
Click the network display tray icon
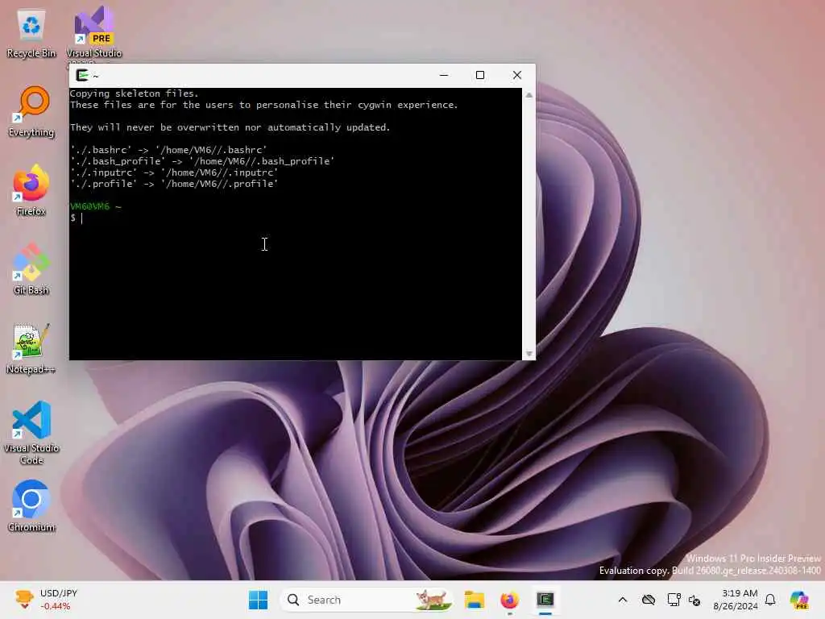[x=674, y=600]
